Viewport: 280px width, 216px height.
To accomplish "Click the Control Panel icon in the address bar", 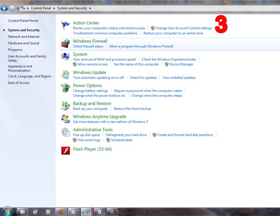I will tap(23, 8).
